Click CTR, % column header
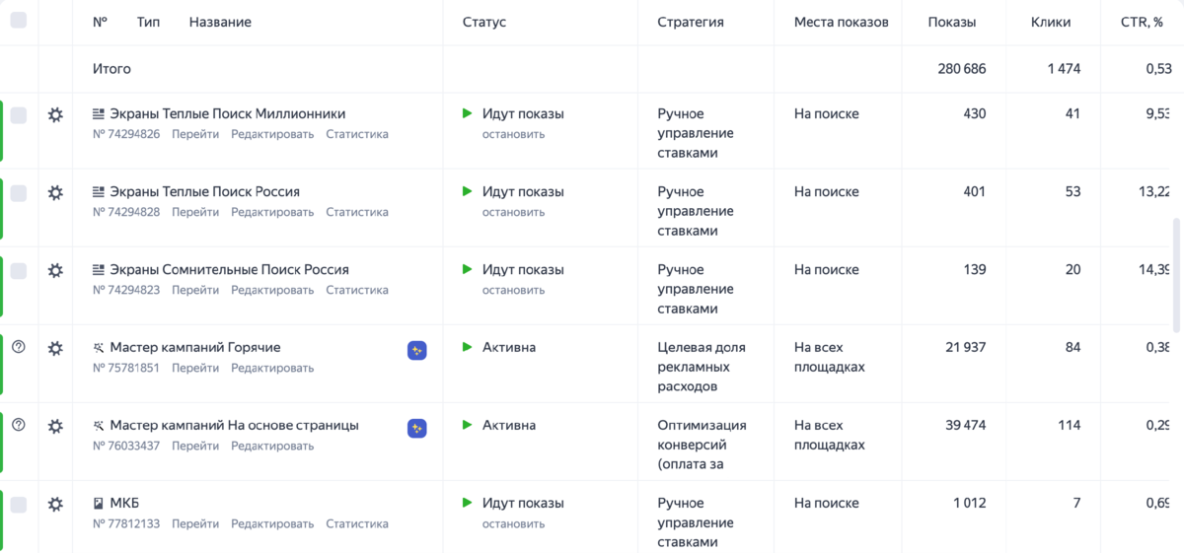The height and width of the screenshot is (553, 1184). [1143, 22]
